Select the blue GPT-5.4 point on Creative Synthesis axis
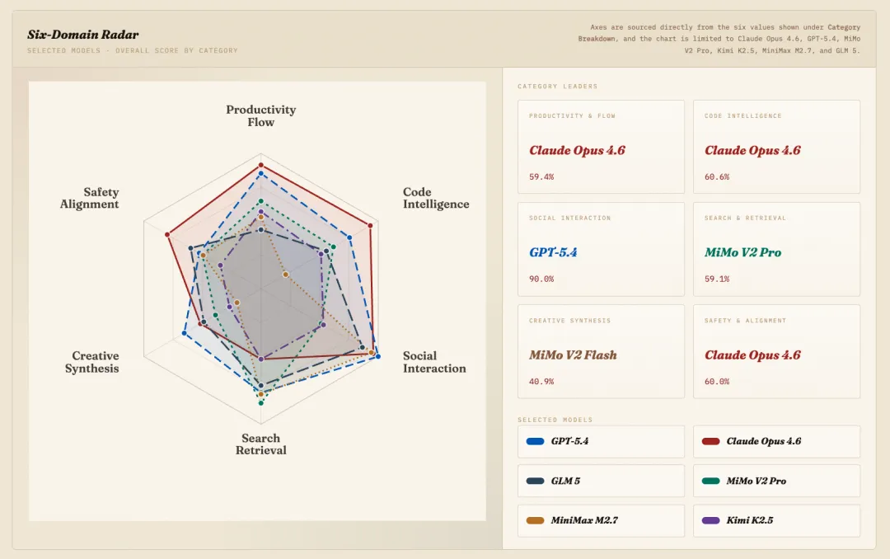This screenshot has width=890, height=559. pos(184,333)
